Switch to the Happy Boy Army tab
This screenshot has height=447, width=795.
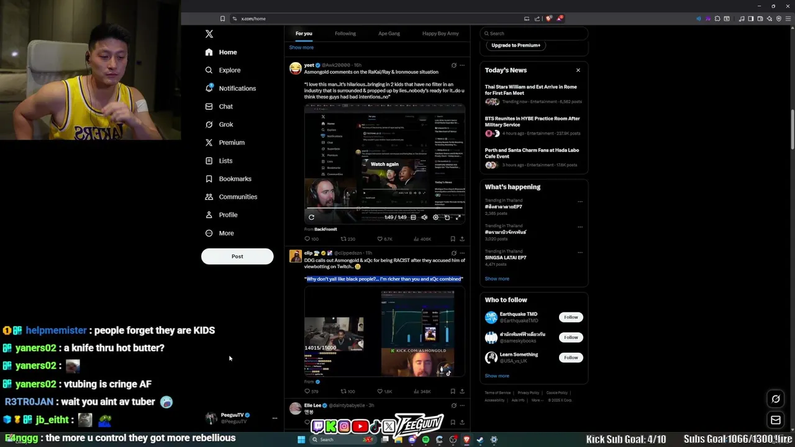(440, 34)
